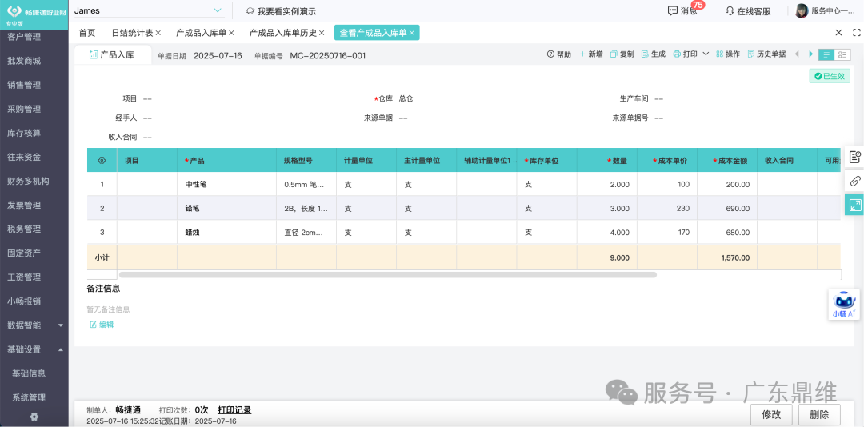This screenshot has width=864, height=427.
Task: Switch to the 日结统计表 tab
Action: 132,33
